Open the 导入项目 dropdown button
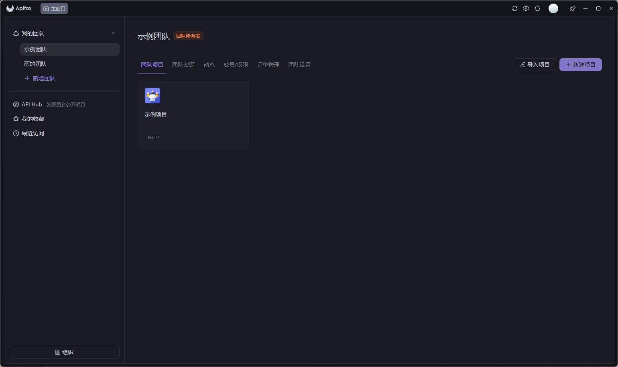618x367 pixels. point(535,64)
